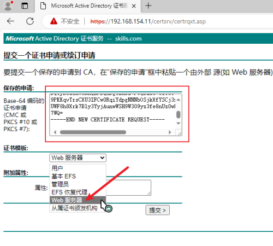The image size is (273, 246).
Task: Choose 从属证书颁发机构 template option
Action: (78, 208)
